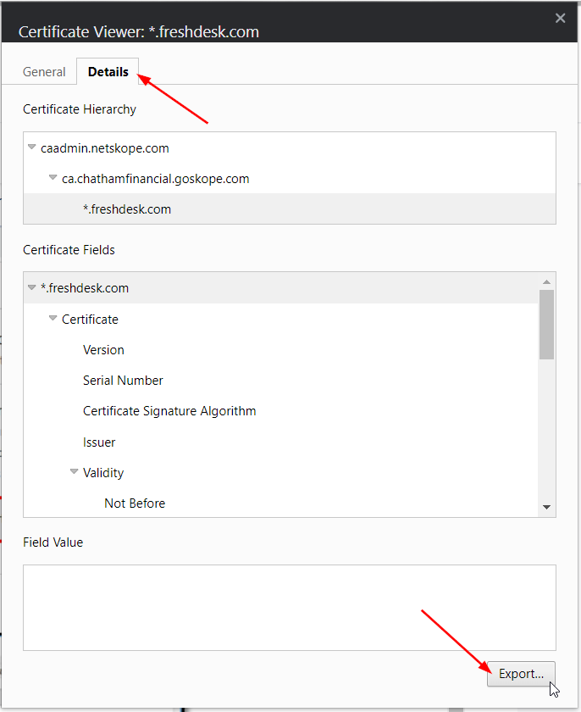Select caadmin.netskope.com in the hierarchy
The width and height of the screenshot is (581, 712).
(x=105, y=148)
